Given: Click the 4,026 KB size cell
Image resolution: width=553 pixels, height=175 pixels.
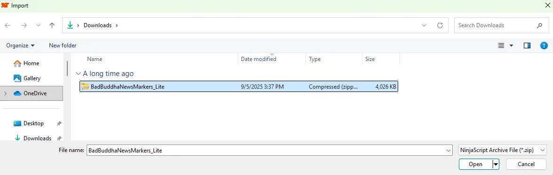Looking at the screenshot, I should click(x=386, y=86).
